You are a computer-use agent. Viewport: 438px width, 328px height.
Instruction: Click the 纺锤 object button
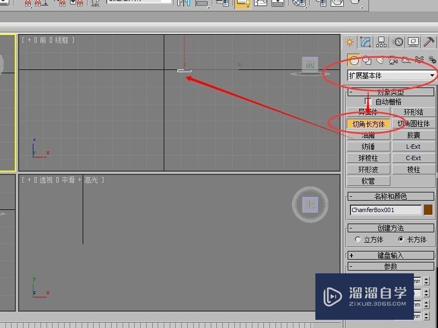click(x=368, y=147)
